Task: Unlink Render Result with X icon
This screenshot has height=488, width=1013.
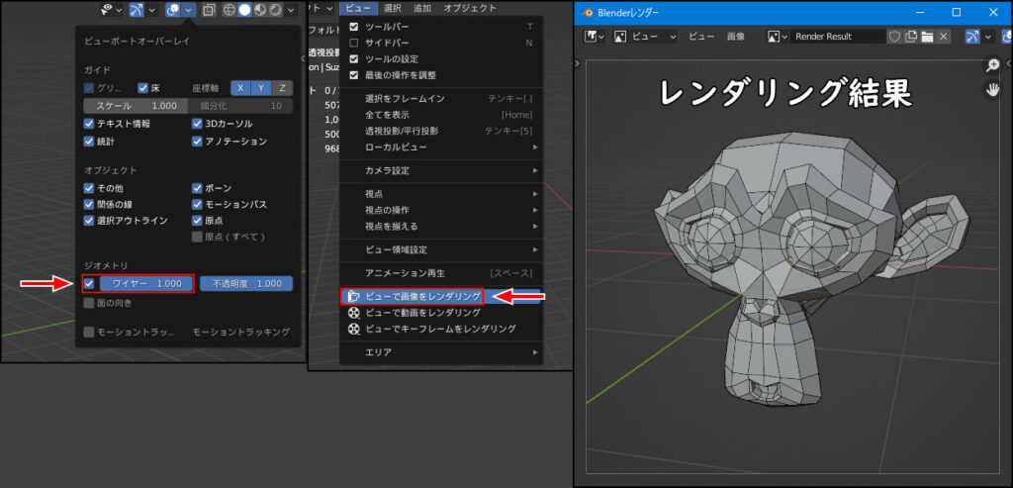Action: (943, 37)
